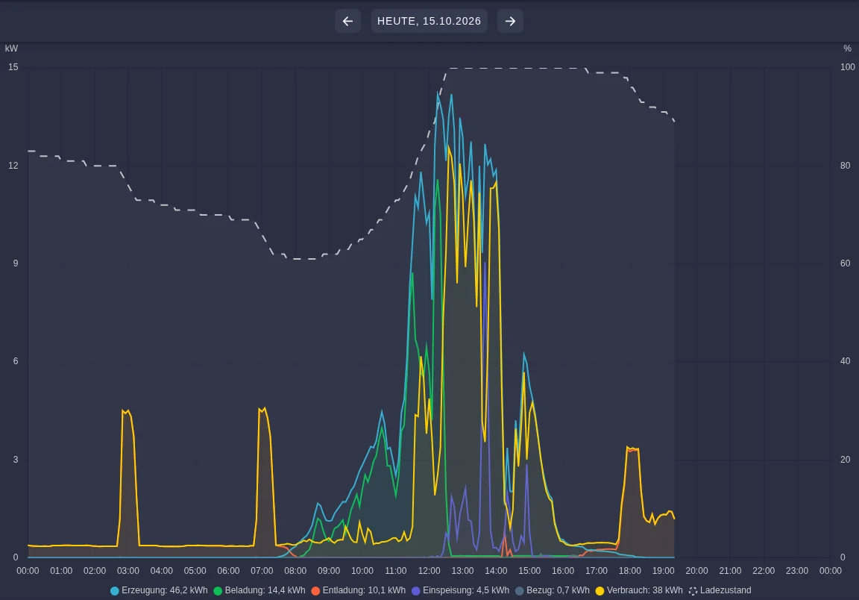Toggle Entladung series in the legend
The image size is (859, 600).
[358, 591]
